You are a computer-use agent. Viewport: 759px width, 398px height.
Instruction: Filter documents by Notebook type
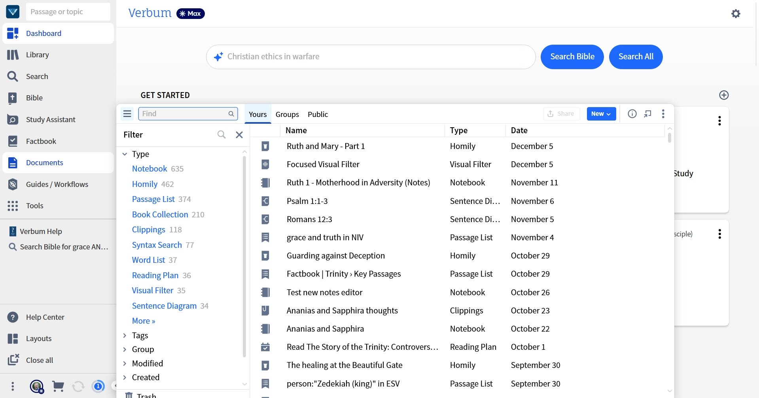pos(150,169)
